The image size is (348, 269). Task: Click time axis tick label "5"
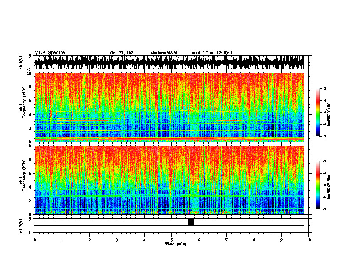click(x=172, y=240)
